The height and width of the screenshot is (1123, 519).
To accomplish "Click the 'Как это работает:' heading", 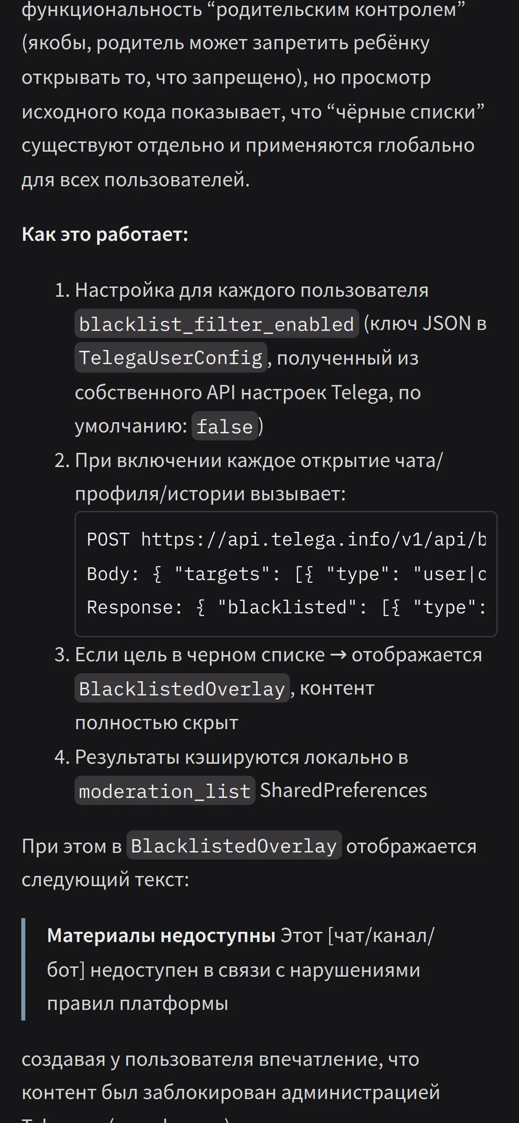I will (x=105, y=235).
